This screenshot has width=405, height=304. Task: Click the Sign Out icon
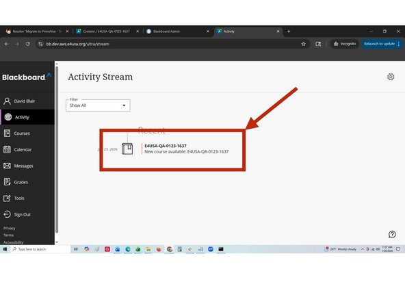8,214
